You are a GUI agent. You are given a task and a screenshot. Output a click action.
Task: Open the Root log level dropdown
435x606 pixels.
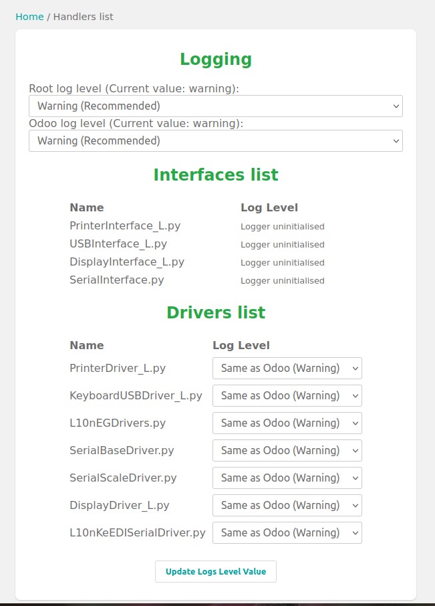click(x=216, y=106)
